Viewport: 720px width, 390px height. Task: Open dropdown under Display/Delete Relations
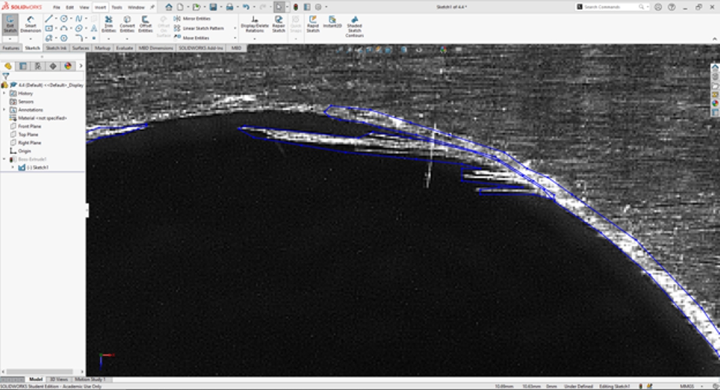pos(254,39)
